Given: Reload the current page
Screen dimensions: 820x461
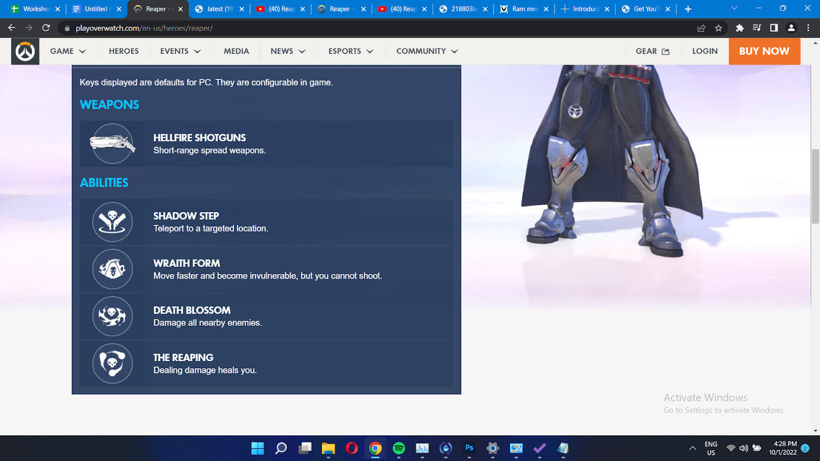Looking at the screenshot, I should click(x=46, y=28).
